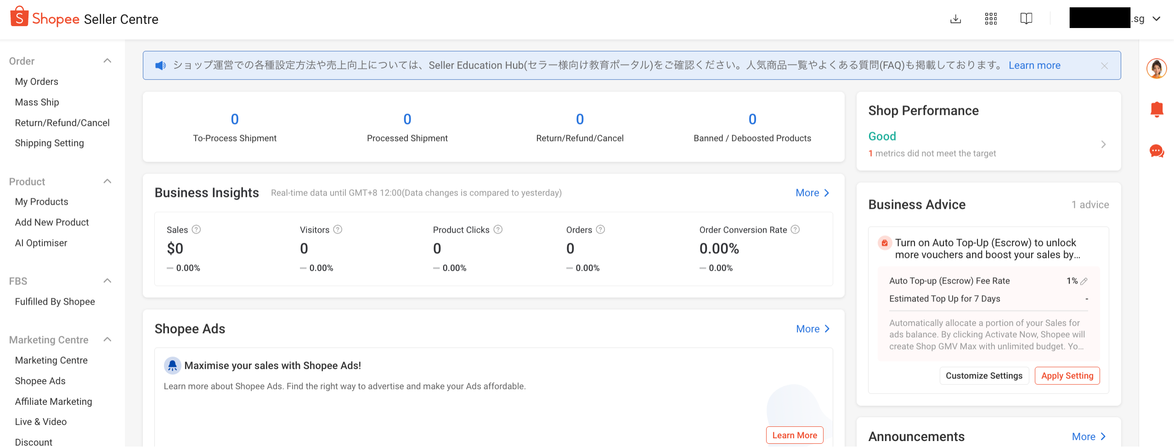Select Add New Product in sidebar
Screen dimensions: 1174x447
pyautogui.click(x=52, y=223)
